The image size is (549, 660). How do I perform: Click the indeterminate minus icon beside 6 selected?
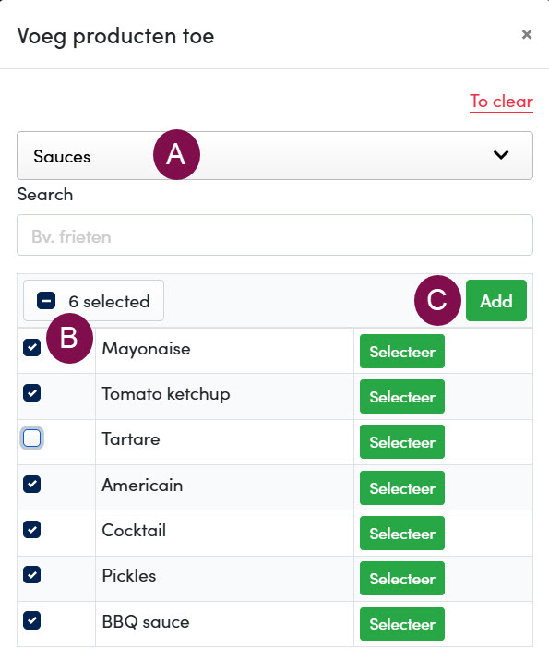[46, 301]
